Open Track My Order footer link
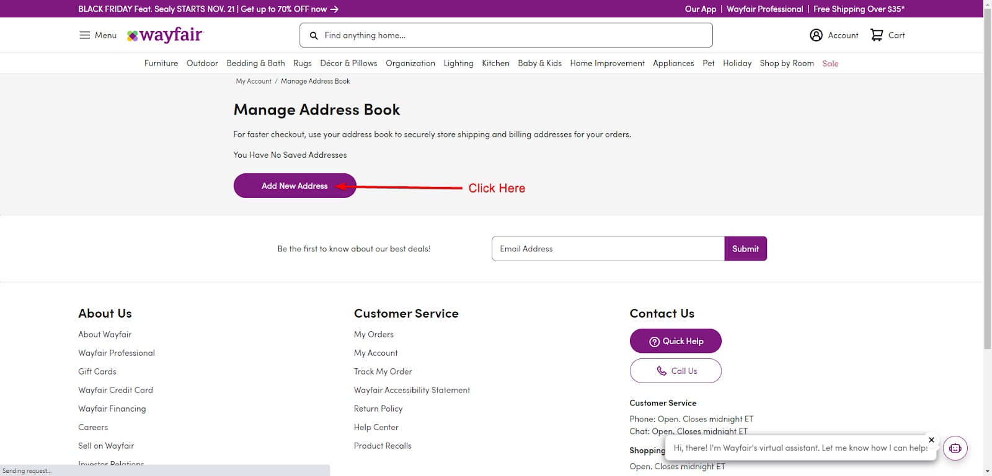992x476 pixels. [x=383, y=371]
